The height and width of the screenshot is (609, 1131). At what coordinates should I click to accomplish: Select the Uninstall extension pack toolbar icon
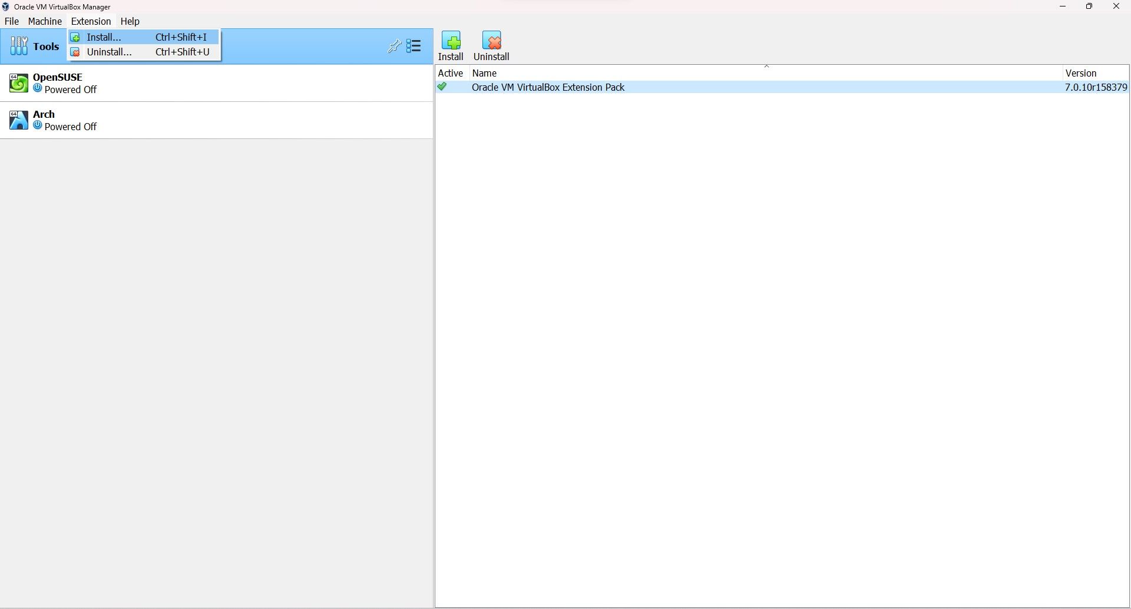coord(492,41)
